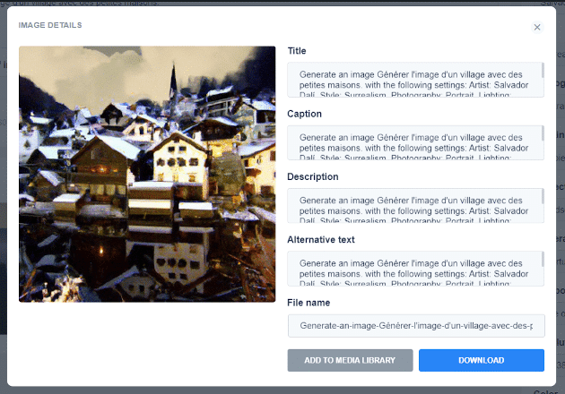Screen dimensions: 565x394
Task: Focus the Description text area
Action: (415, 206)
